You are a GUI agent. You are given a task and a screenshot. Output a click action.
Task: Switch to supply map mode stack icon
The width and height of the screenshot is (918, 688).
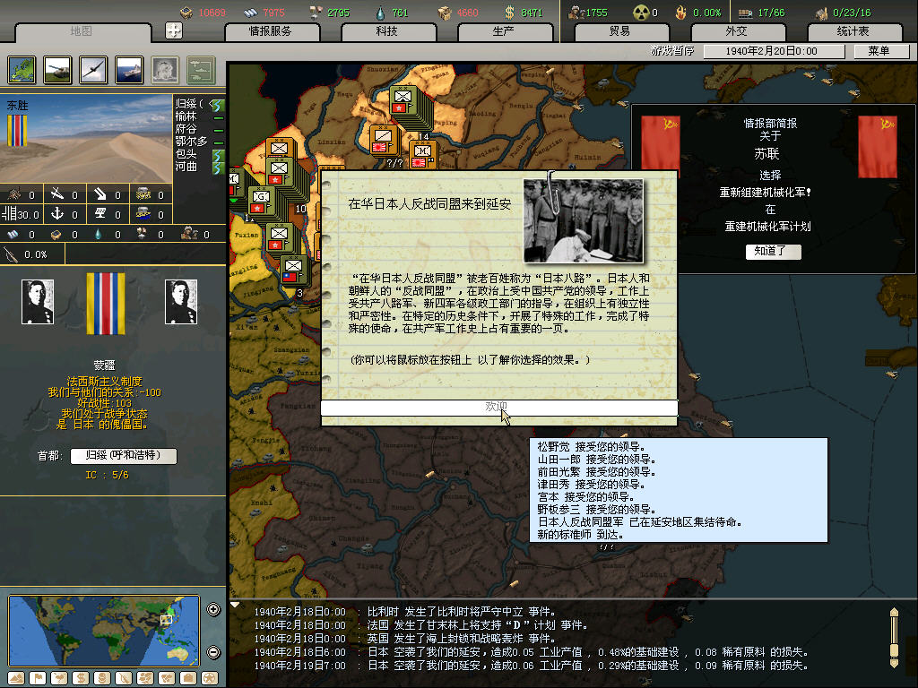(102, 678)
